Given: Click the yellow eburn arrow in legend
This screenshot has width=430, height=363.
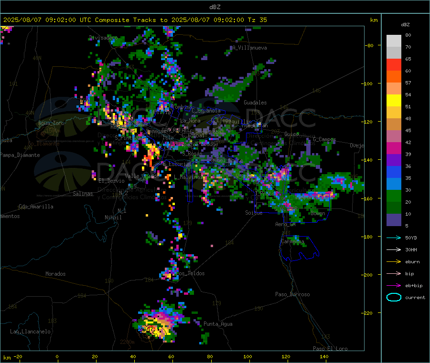Looking at the screenshot, I should click(x=394, y=262).
